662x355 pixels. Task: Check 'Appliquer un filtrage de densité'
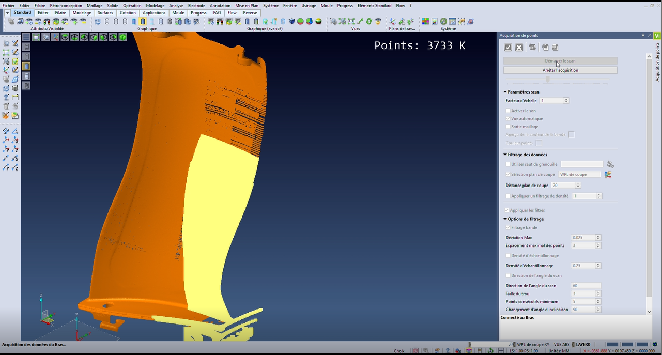pos(508,196)
